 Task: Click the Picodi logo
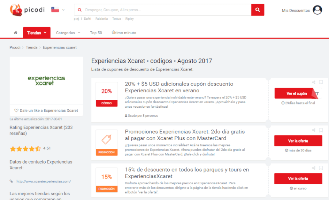point(27,10)
